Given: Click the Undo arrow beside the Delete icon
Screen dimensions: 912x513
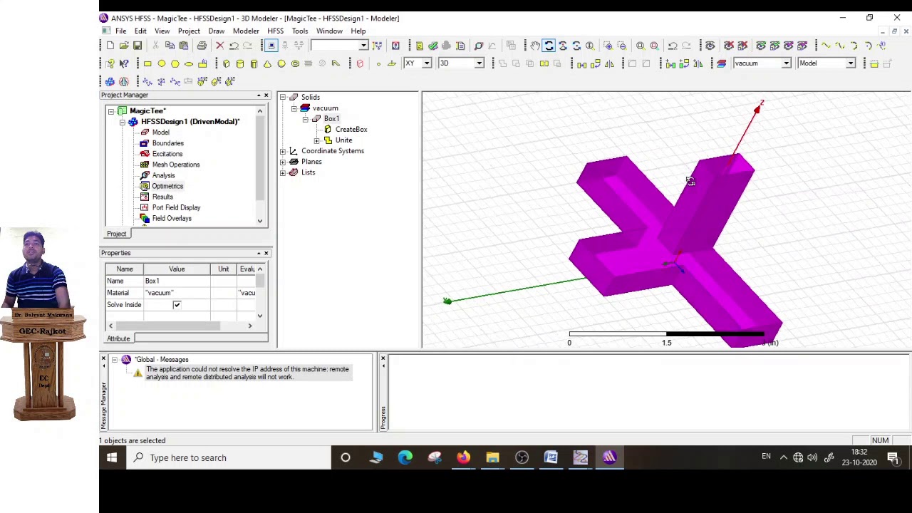Looking at the screenshot, I should [234, 46].
